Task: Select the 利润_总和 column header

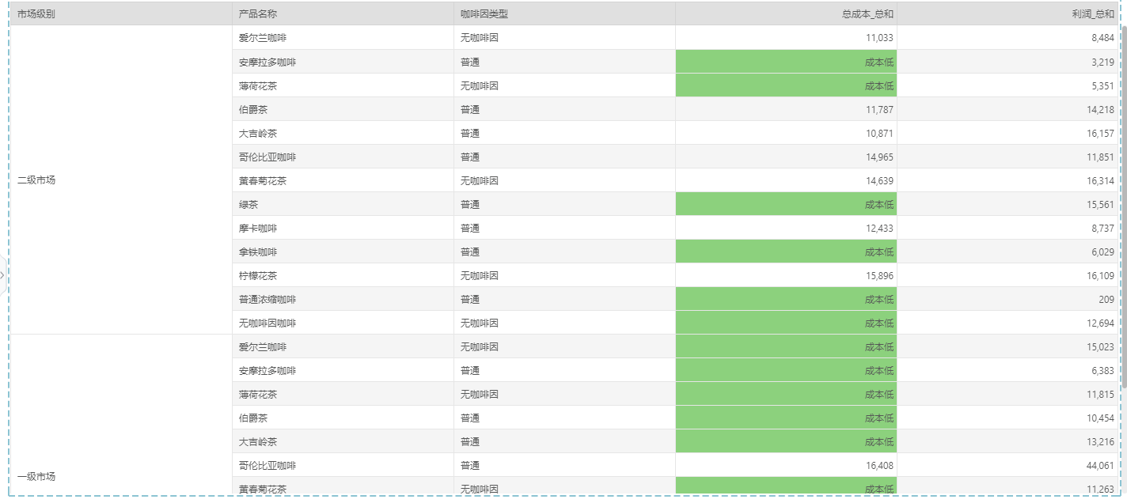Action: (1094, 14)
